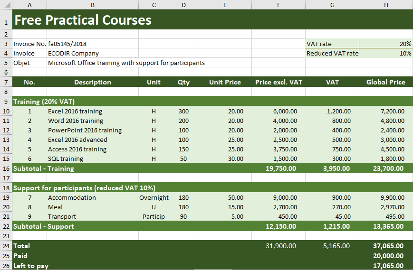Select training subtotal 19,750.00
The width and height of the screenshot is (413, 270).
click(x=279, y=168)
